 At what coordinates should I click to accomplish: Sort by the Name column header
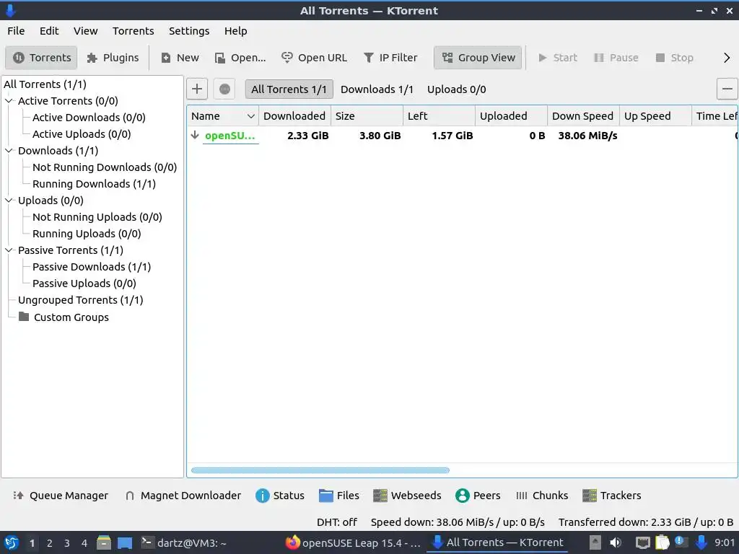pyautogui.click(x=222, y=116)
